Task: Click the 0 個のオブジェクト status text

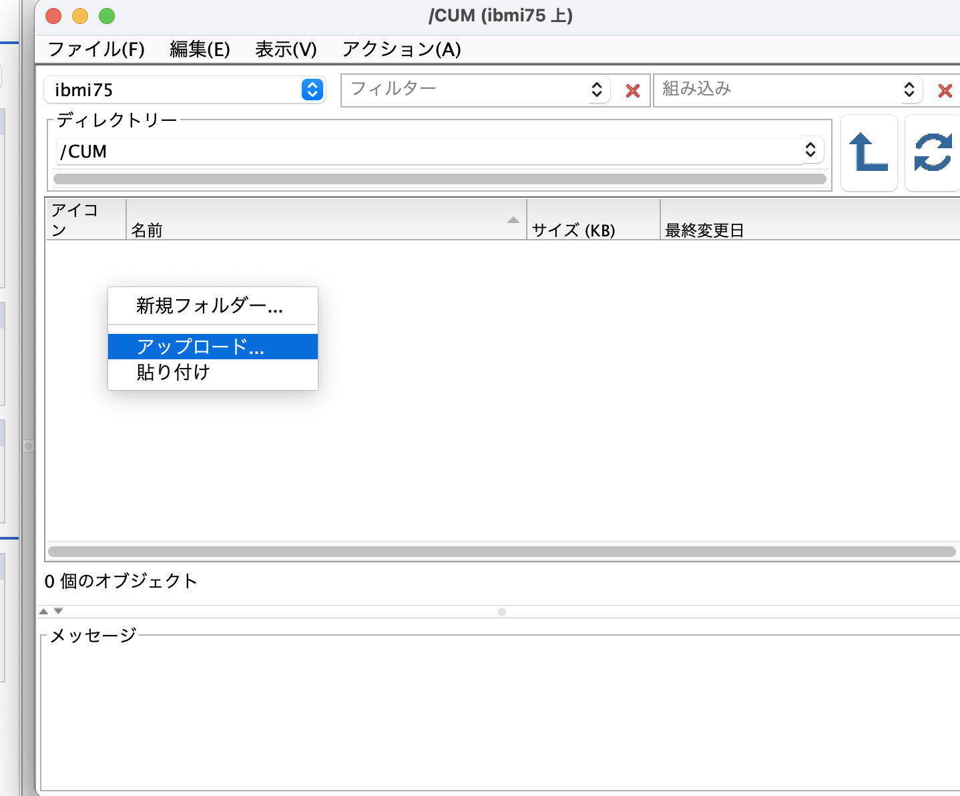Action: click(x=121, y=581)
